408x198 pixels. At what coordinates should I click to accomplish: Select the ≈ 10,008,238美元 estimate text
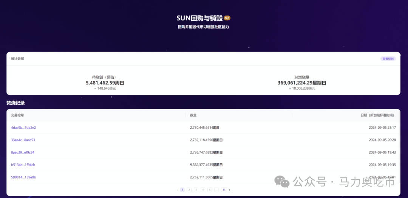click(x=302, y=88)
